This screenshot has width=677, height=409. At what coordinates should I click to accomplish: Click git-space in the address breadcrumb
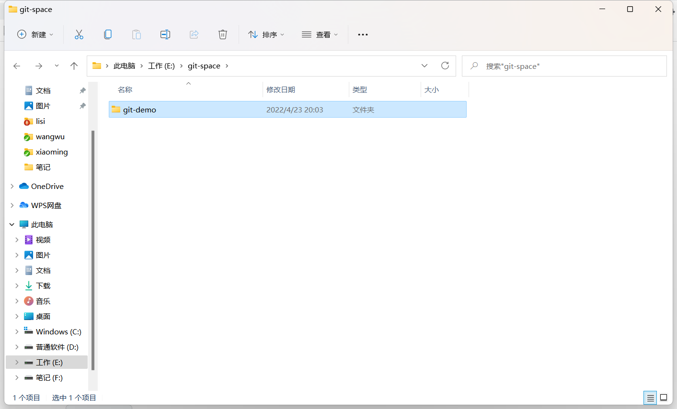click(x=204, y=66)
